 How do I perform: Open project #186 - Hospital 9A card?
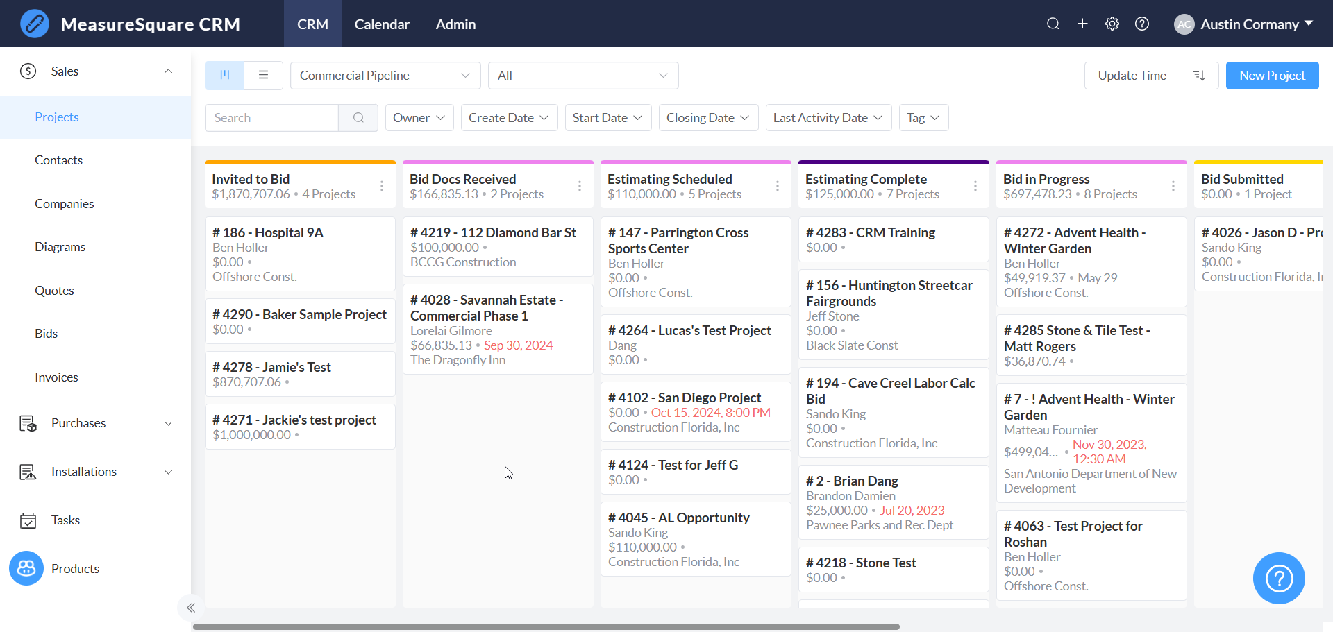tap(300, 254)
